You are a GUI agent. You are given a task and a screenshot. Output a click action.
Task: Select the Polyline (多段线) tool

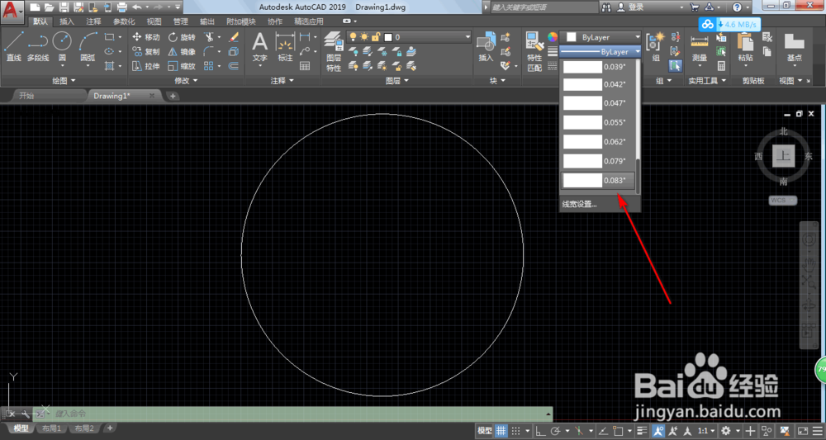(37, 46)
